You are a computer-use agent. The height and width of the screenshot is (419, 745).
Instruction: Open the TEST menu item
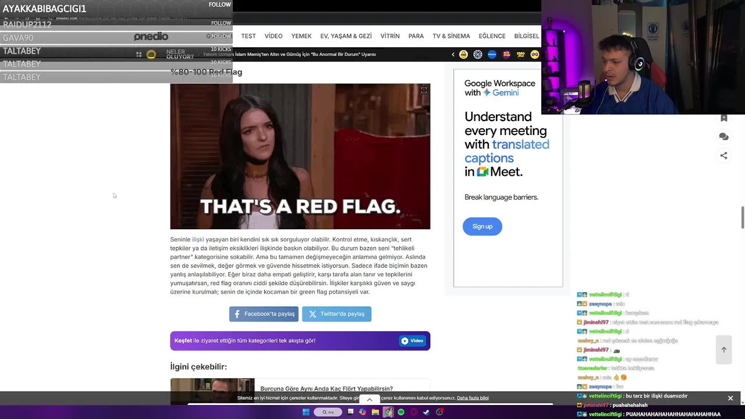tap(249, 36)
